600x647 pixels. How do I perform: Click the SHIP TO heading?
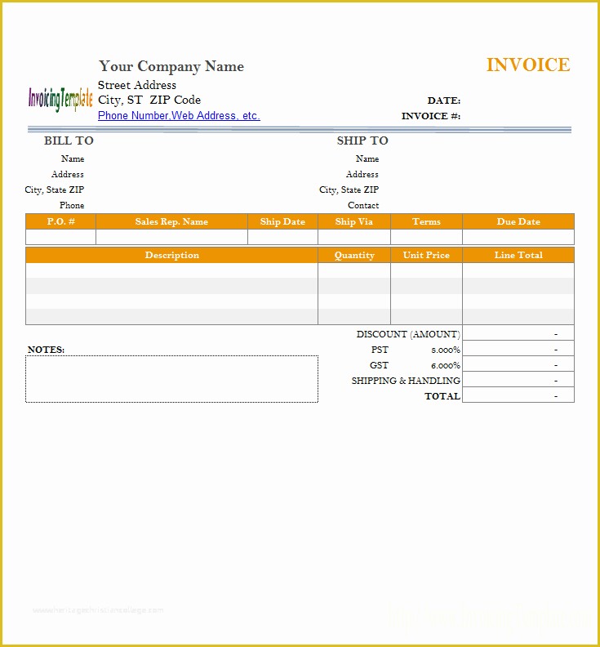362,141
